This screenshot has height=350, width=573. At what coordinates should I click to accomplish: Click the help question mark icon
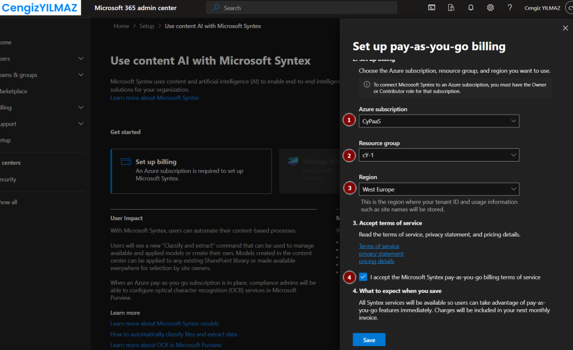tap(510, 8)
